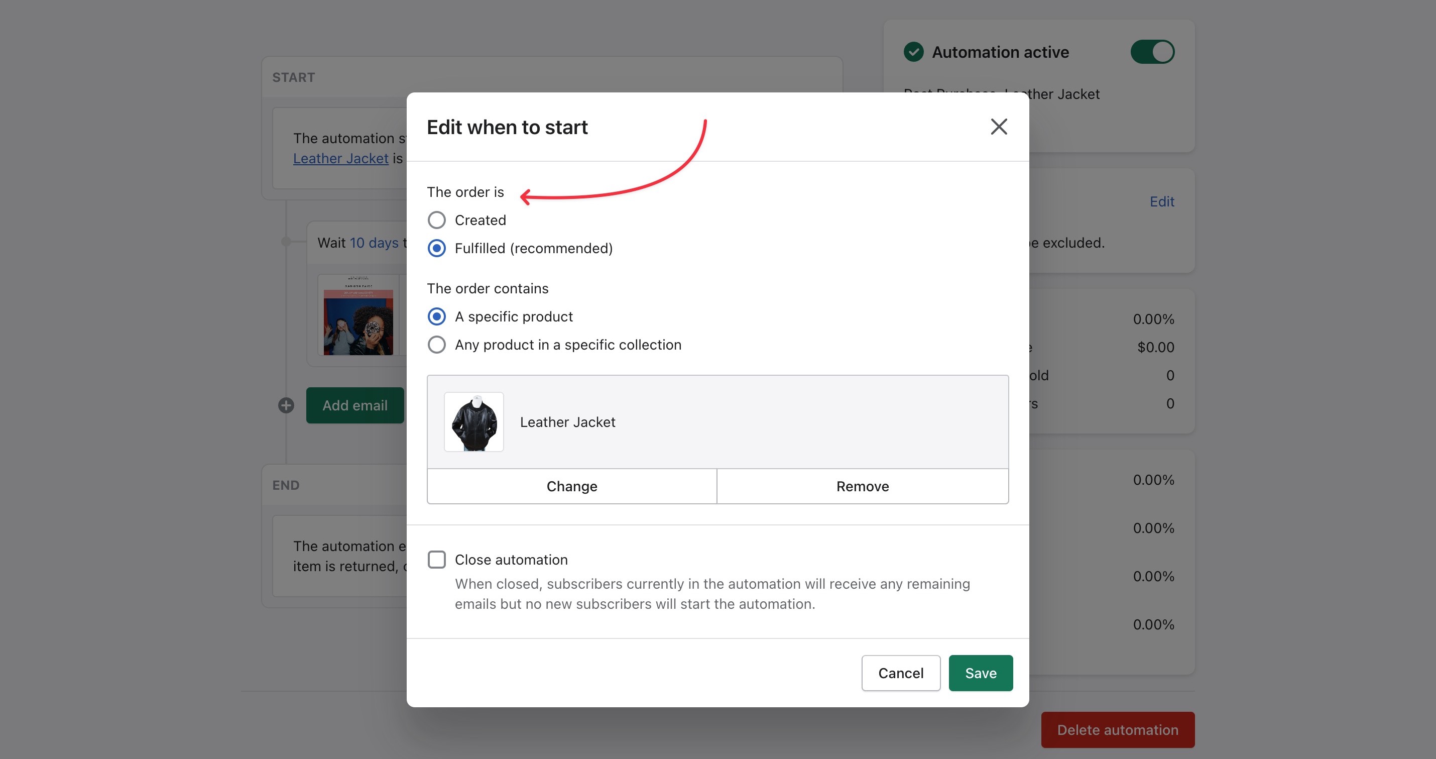Screen dimensions: 1436x759
Task: Click the green Automation active checkmark icon
Action: pyautogui.click(x=913, y=52)
